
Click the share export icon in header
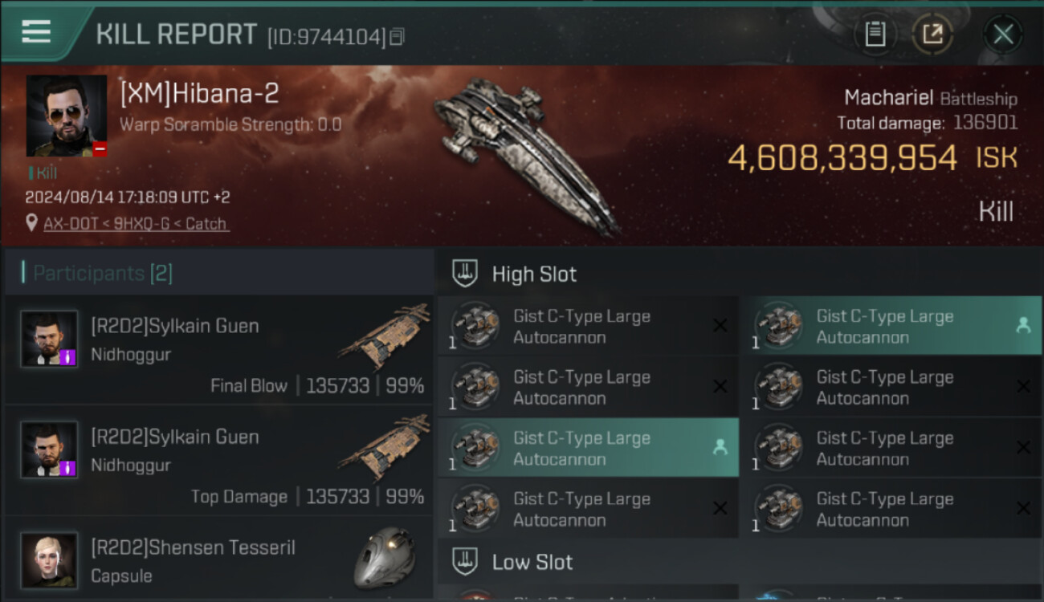[x=932, y=35]
